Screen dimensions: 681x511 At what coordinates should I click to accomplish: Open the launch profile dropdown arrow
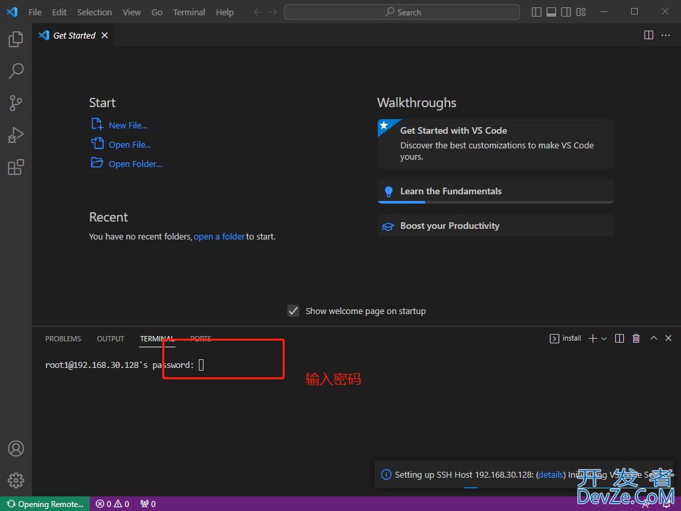coord(604,339)
